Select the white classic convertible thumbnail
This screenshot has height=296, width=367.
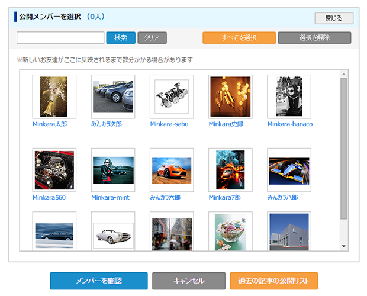[x=113, y=231]
